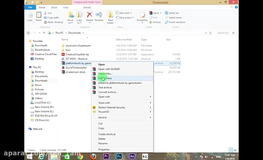Image resolution: width=263 pixels, height=160 pixels.
Task: Click the Paste icon in Clipboard group
Action: [39, 16]
